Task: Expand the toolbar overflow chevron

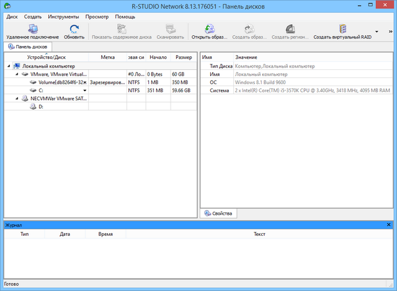Action: [x=377, y=31]
